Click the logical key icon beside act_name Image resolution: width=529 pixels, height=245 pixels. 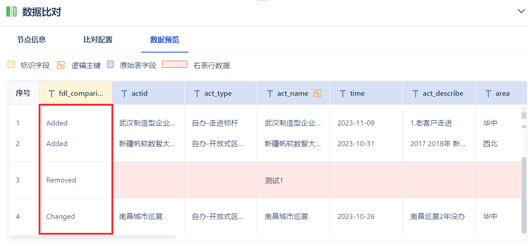click(318, 94)
